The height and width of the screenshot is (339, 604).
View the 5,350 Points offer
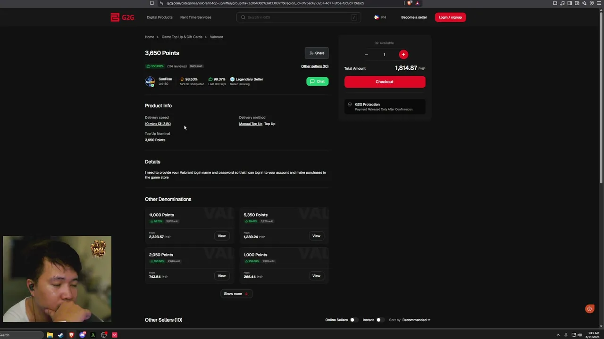316,236
